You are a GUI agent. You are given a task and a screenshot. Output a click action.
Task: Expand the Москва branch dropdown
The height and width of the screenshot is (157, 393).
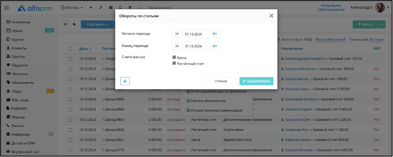coord(72,8)
